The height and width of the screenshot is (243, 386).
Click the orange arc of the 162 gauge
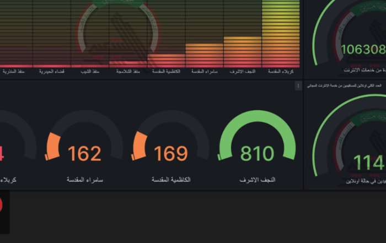53,145
